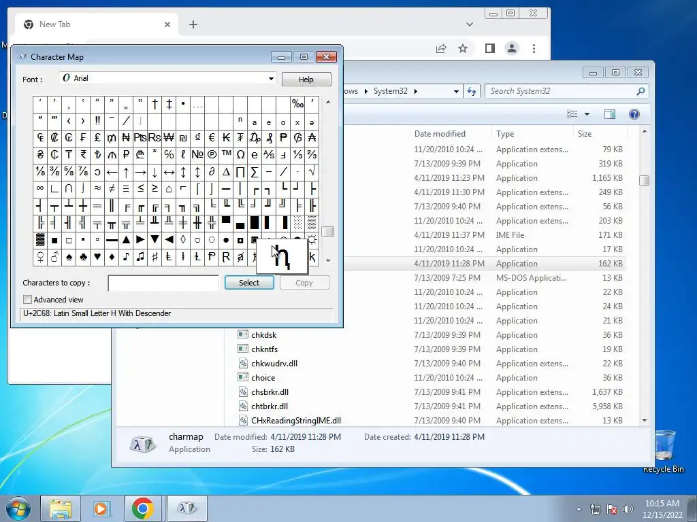Image resolution: width=697 pixels, height=522 pixels.
Task: Bookmark this tab with Chrome star icon
Action: pos(463,48)
